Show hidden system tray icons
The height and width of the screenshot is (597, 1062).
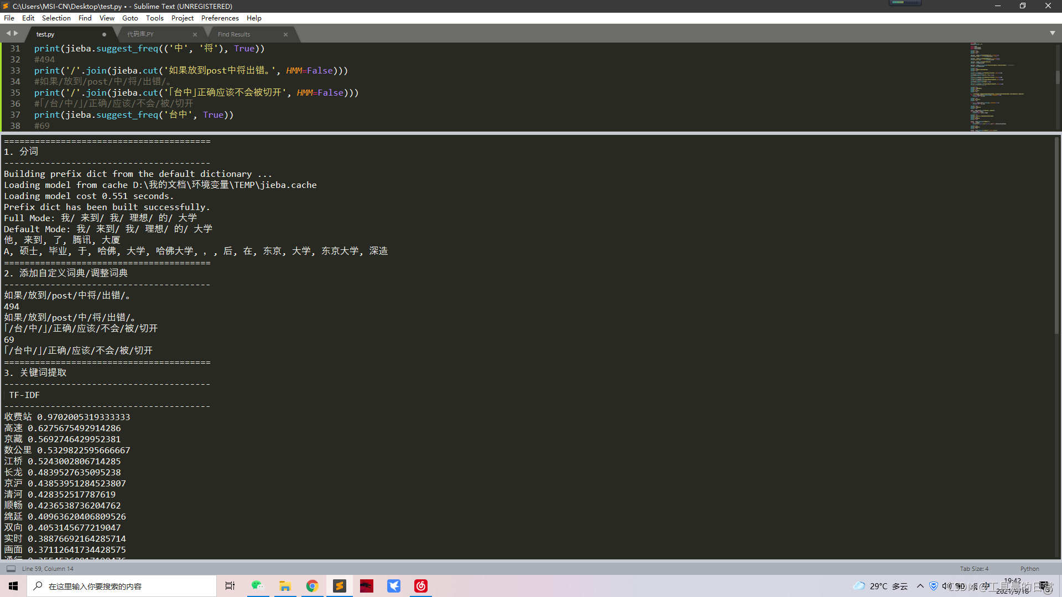pyautogui.click(x=920, y=586)
